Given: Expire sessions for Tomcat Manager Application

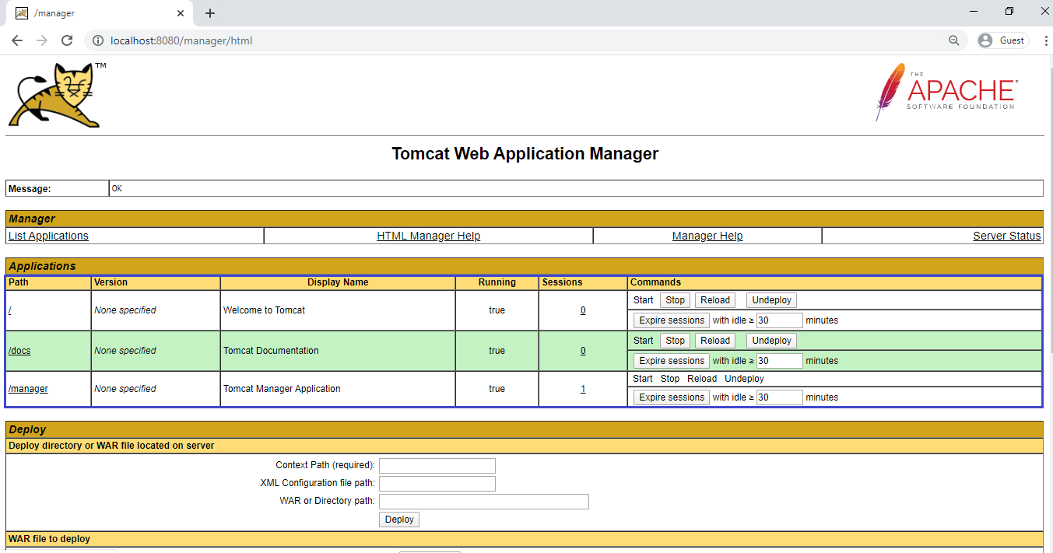Looking at the screenshot, I should pyautogui.click(x=672, y=397).
